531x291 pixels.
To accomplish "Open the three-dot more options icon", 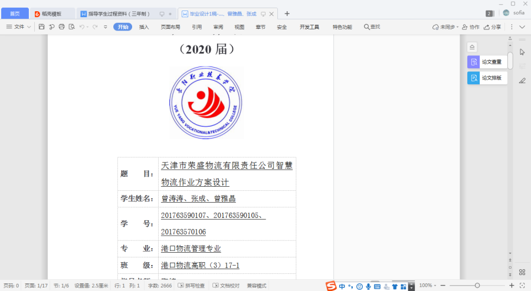I will [512, 27].
